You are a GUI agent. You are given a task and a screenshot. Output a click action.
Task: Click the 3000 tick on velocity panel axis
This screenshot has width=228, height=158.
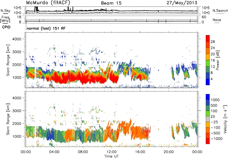tap(17, 111)
